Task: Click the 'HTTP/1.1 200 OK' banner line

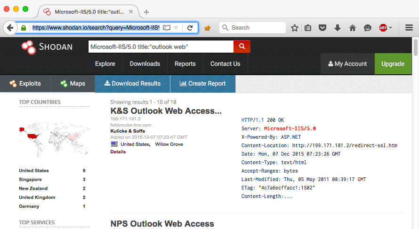Action: (263, 120)
